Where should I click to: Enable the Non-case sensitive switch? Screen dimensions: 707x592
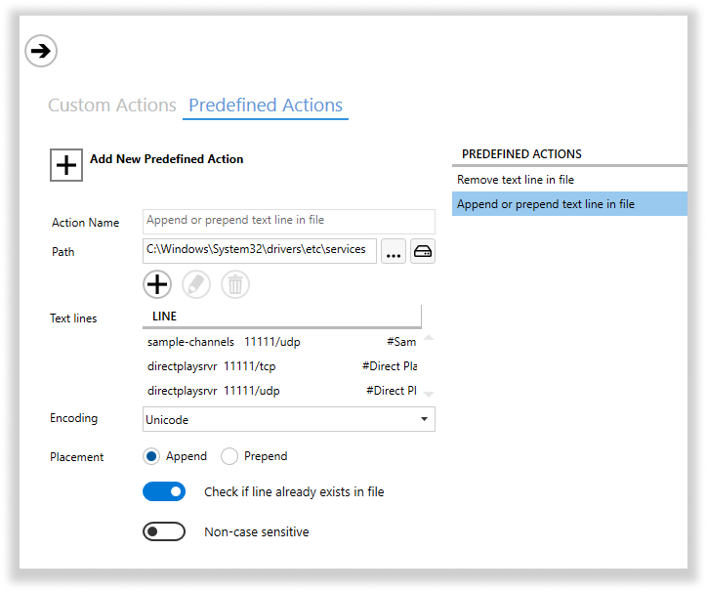pyautogui.click(x=164, y=531)
